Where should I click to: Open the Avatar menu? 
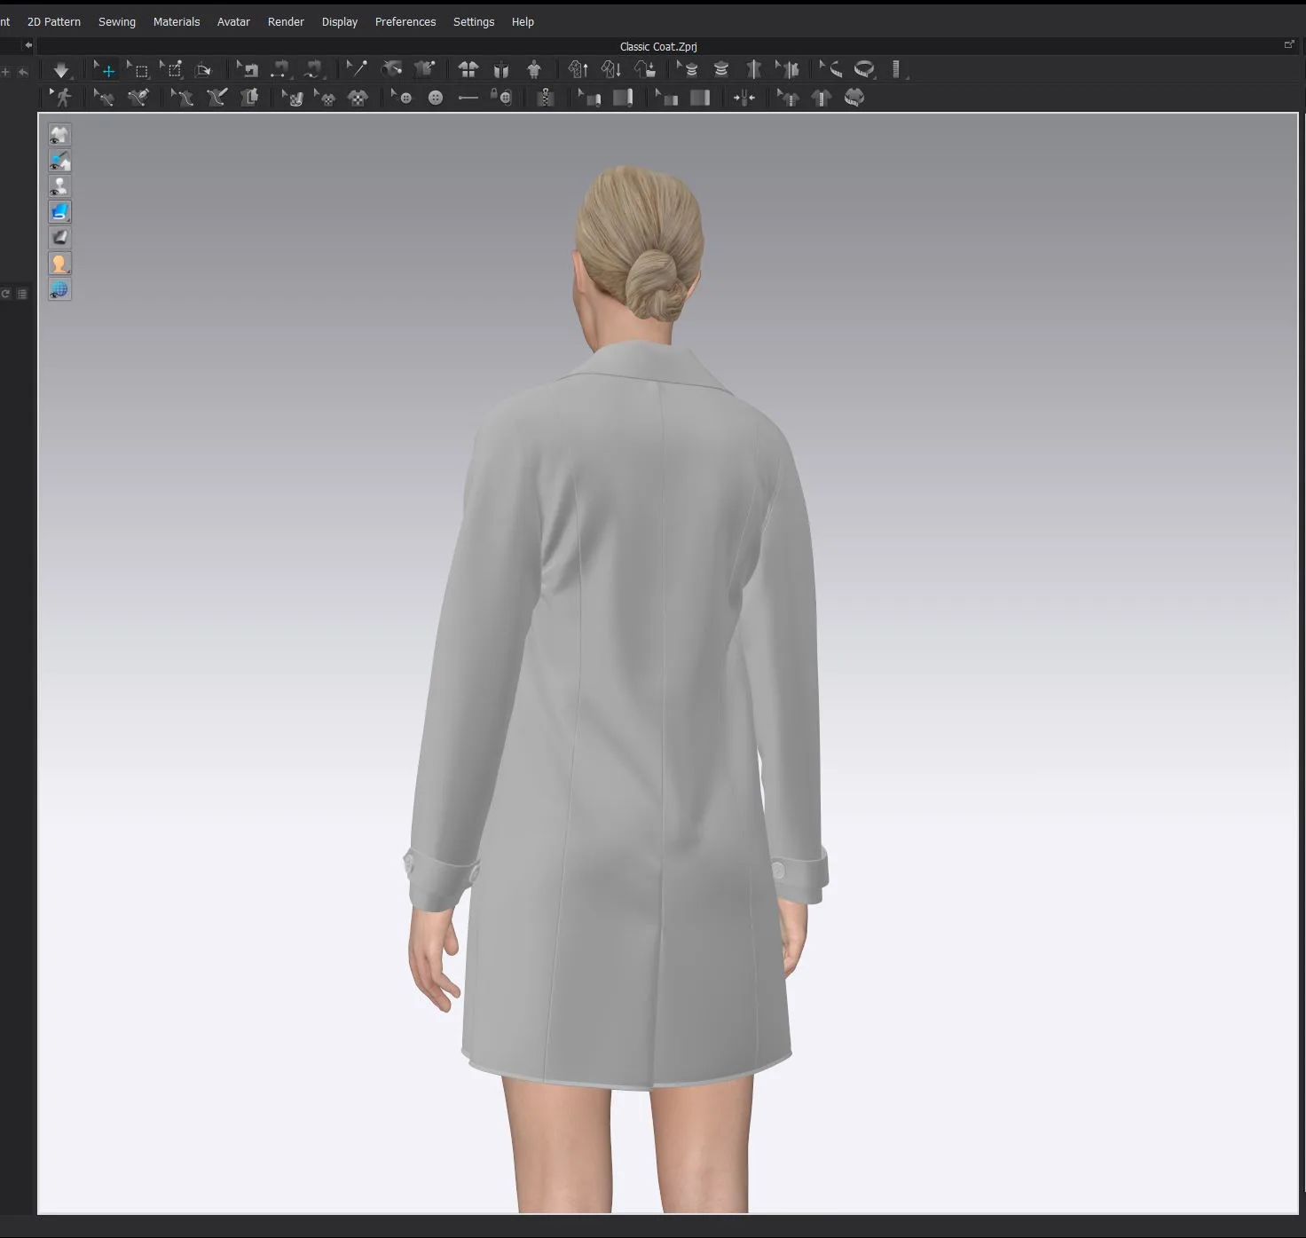pyautogui.click(x=233, y=21)
